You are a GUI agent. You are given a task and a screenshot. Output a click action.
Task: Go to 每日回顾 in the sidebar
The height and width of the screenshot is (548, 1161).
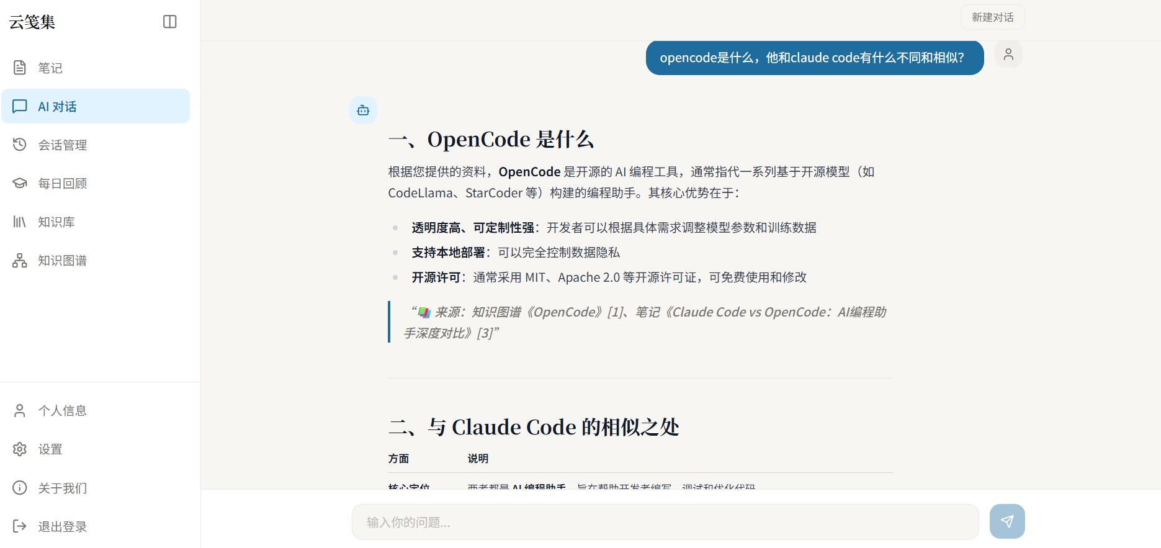96,183
